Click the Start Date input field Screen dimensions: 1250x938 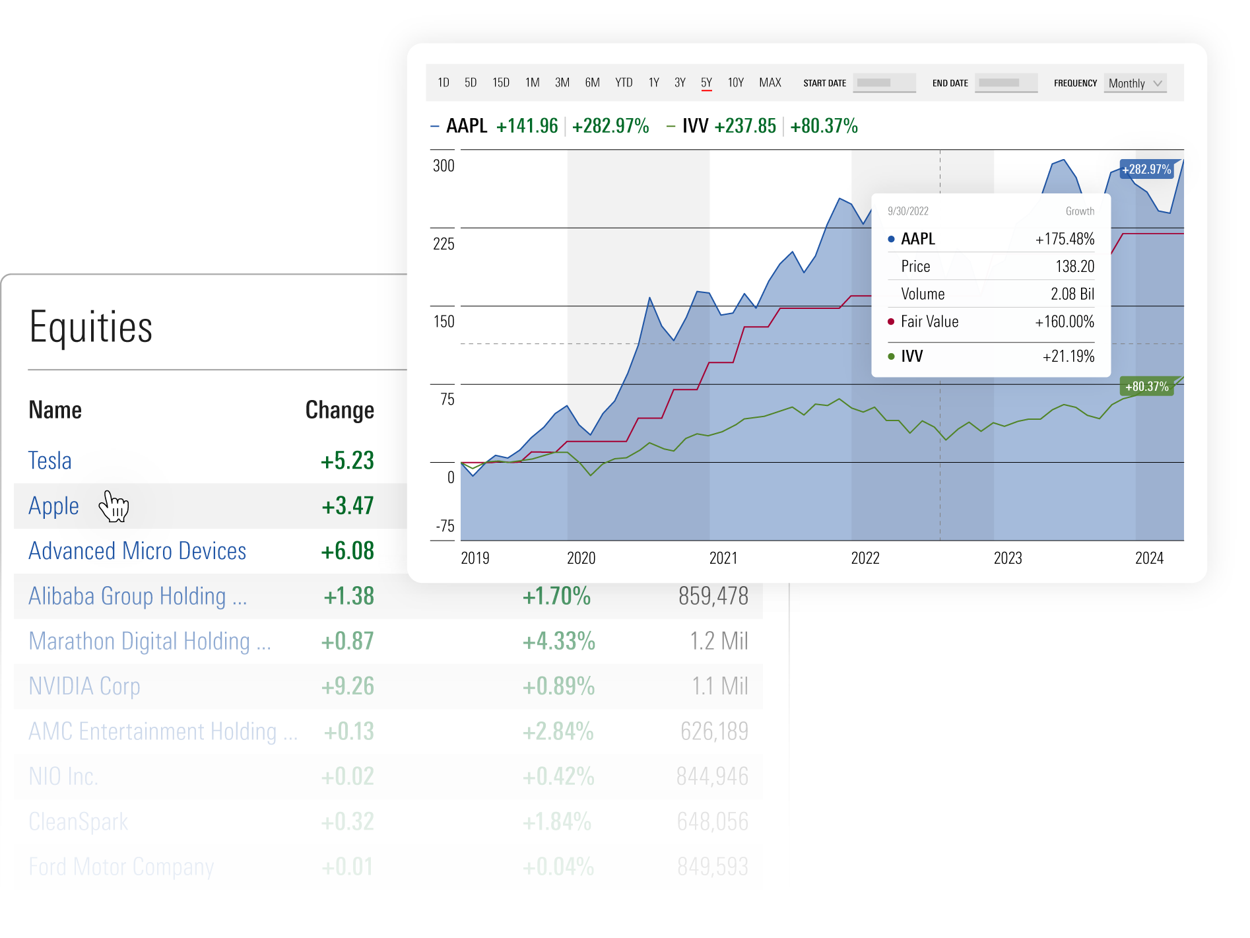(884, 83)
